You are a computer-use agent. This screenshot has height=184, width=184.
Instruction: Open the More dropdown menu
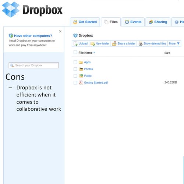point(174,43)
